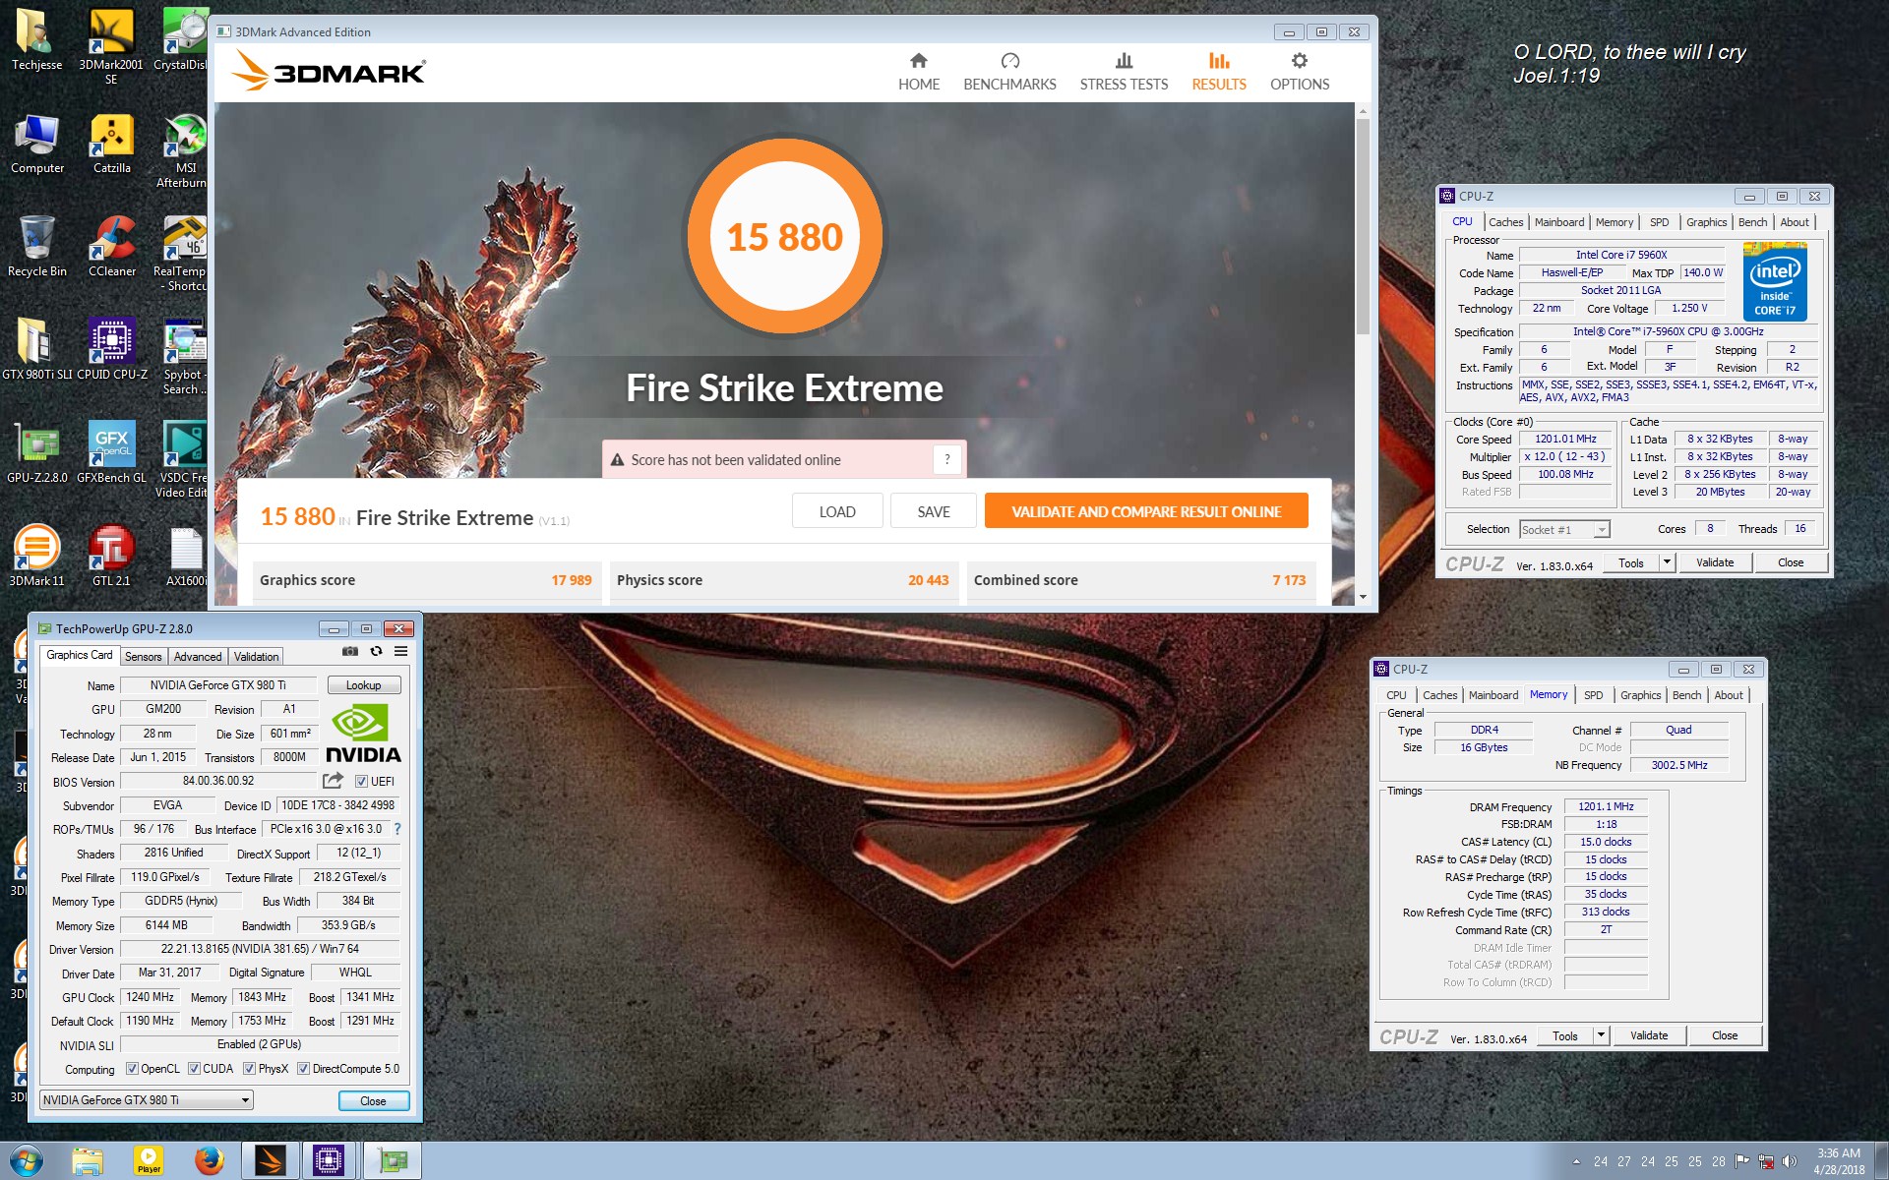
Task: Open Firefox from the taskbar
Action: click(x=209, y=1161)
